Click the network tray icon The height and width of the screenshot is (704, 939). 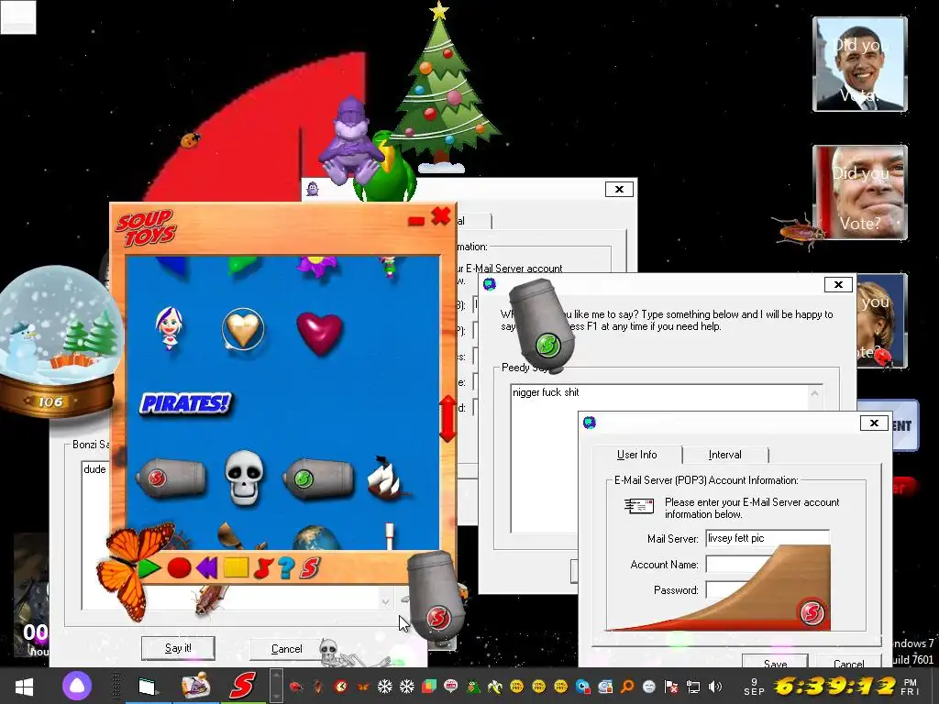(x=693, y=687)
